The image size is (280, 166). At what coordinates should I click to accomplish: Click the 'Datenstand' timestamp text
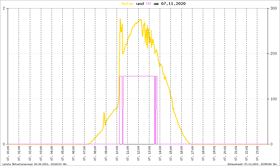[252, 164]
